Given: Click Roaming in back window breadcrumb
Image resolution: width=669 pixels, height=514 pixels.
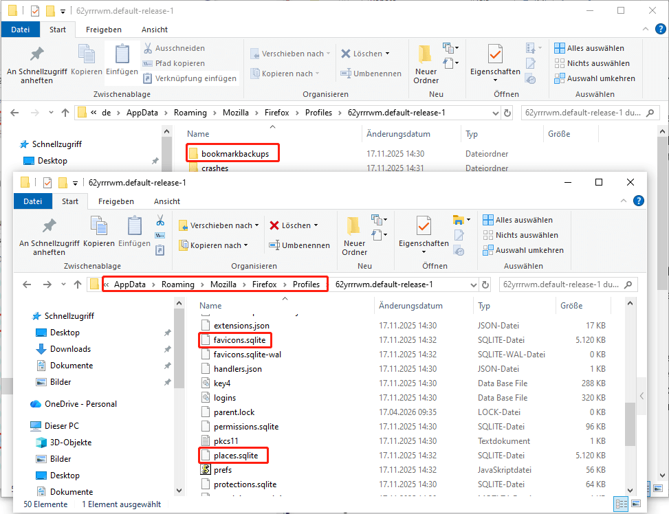Looking at the screenshot, I should [x=190, y=113].
